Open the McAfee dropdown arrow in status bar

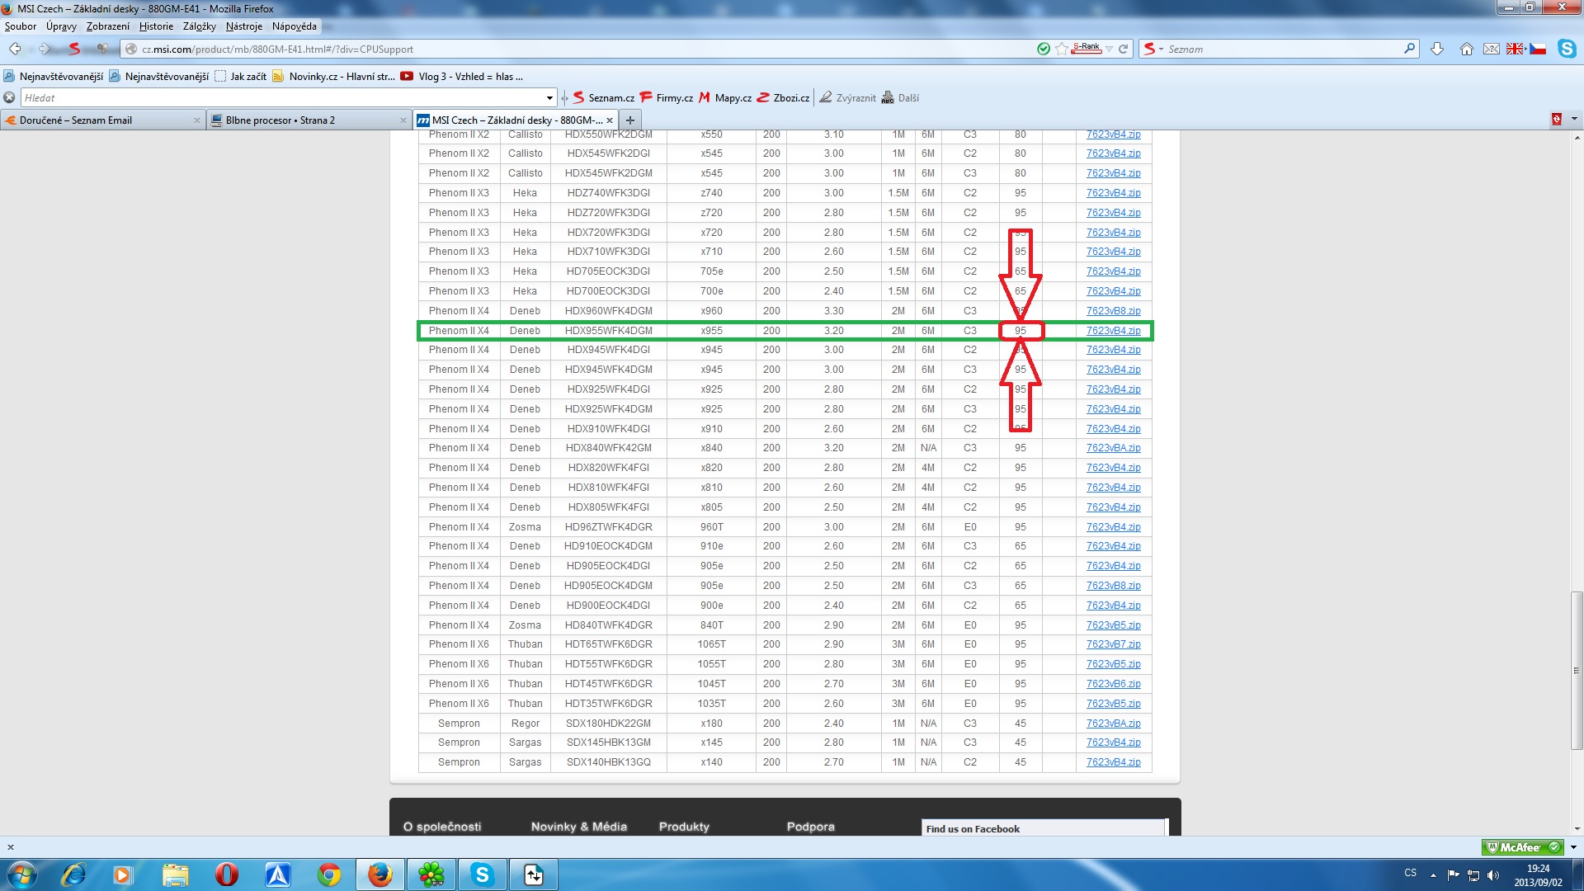click(1573, 847)
